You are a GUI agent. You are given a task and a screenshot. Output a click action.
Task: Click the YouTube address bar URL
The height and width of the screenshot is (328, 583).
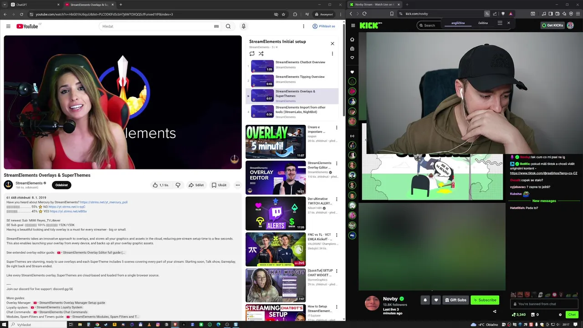coord(104,14)
